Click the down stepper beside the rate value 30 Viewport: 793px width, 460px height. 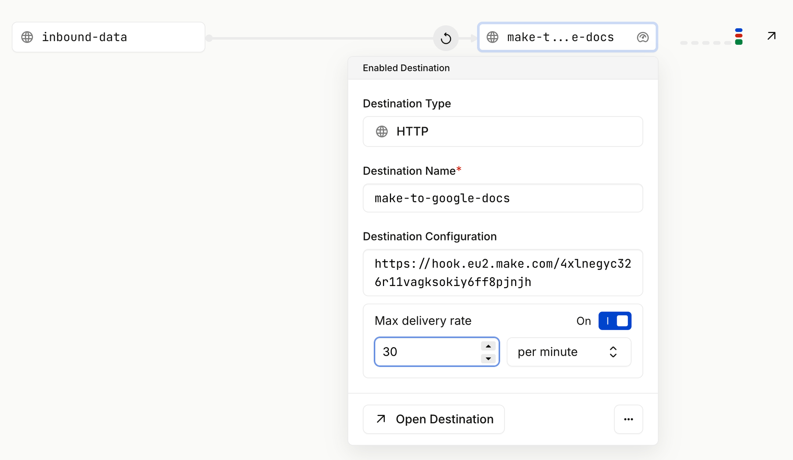(x=488, y=359)
